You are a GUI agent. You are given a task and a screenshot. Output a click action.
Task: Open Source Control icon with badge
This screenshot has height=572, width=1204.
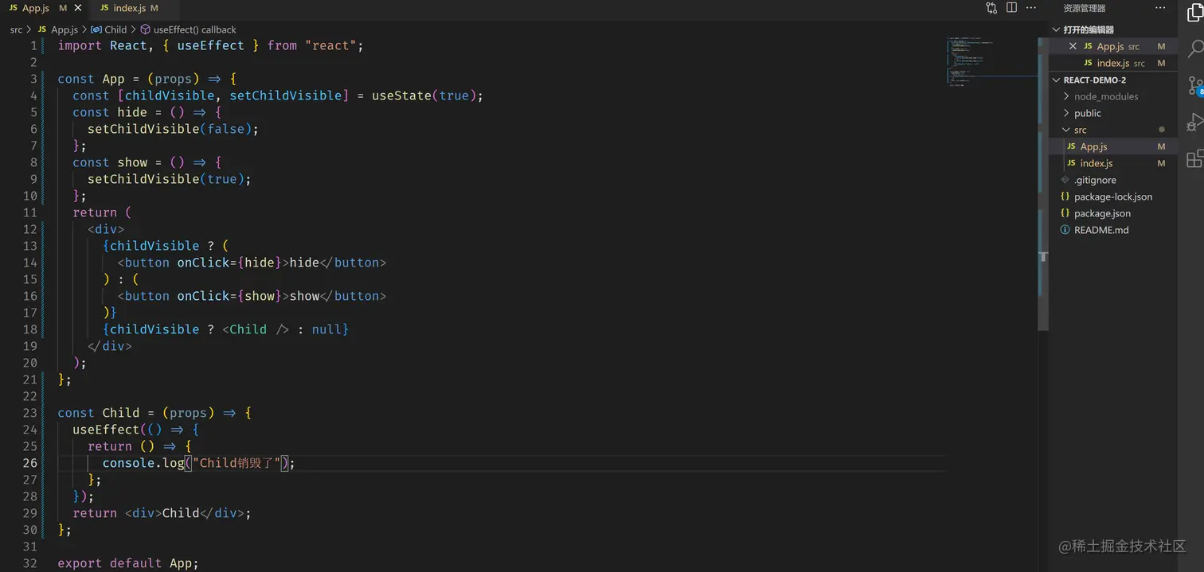point(1195,86)
